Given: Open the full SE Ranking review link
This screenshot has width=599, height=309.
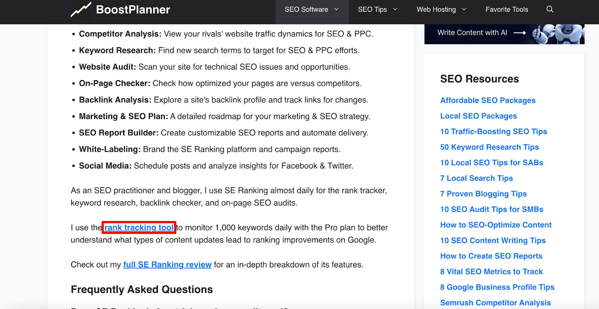Looking at the screenshot, I should (x=167, y=264).
